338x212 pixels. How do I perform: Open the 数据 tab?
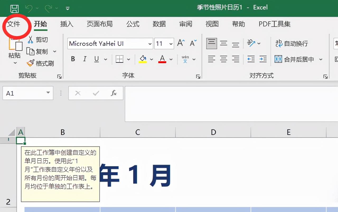[x=159, y=24]
